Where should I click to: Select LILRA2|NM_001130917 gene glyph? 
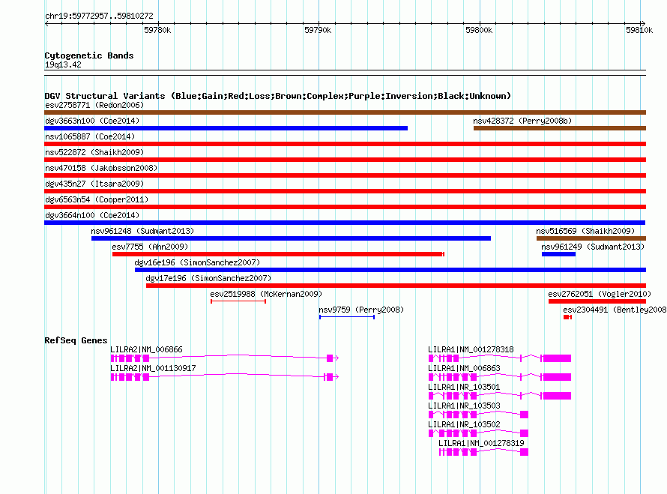pyautogui.click(x=225, y=377)
